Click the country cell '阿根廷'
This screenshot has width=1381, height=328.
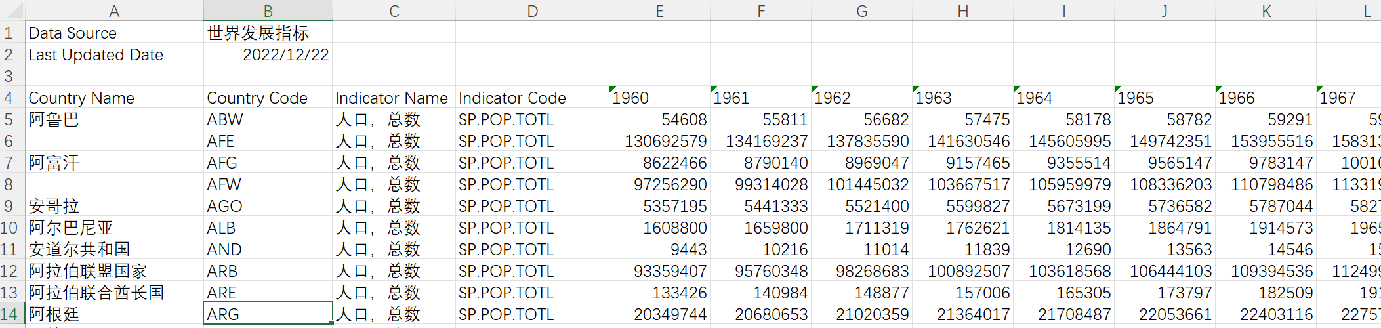114,314
